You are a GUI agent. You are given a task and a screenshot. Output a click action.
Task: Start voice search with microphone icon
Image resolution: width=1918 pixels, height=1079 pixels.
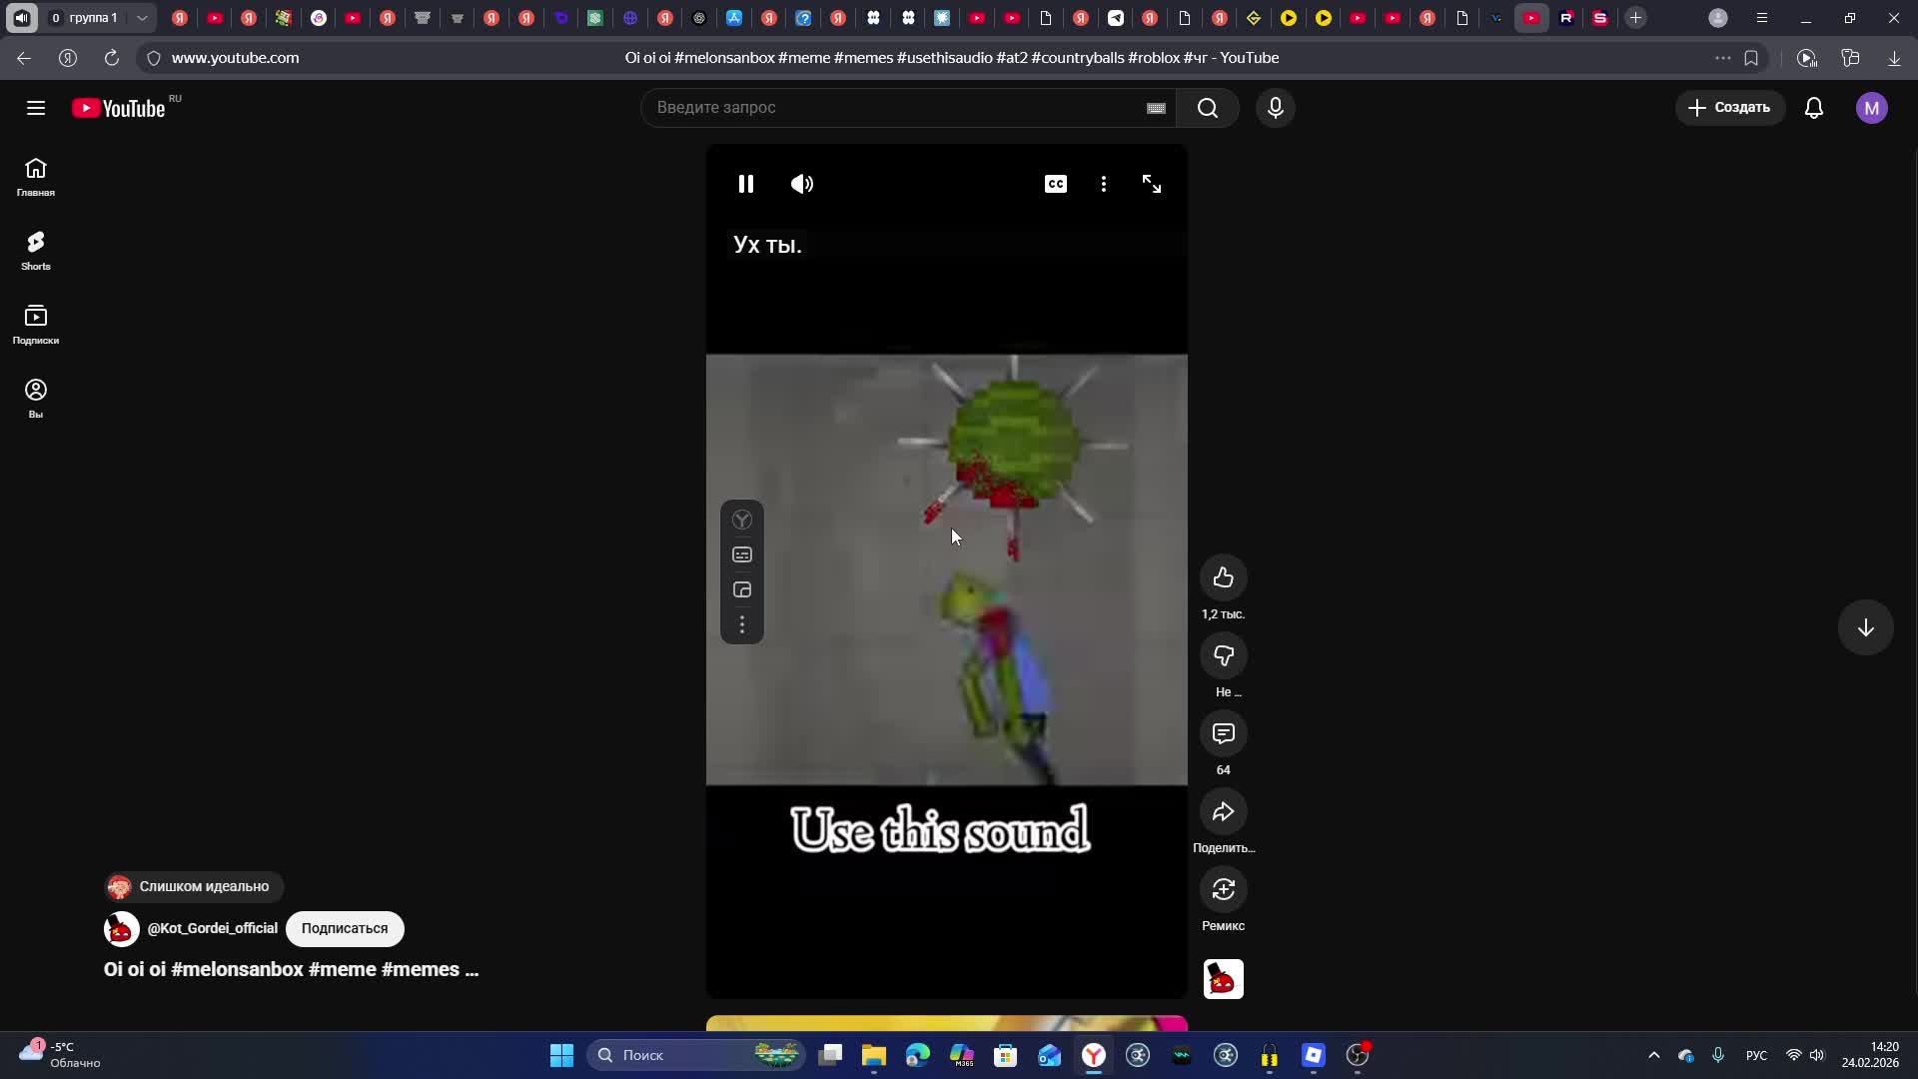tap(1275, 108)
